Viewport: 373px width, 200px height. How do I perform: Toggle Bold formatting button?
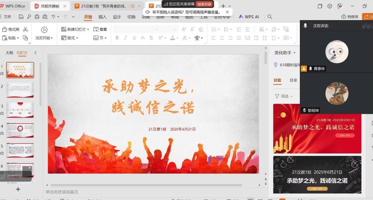click(x=117, y=38)
